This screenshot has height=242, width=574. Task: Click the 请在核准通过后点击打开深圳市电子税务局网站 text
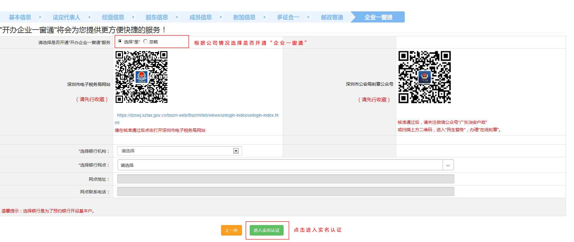pyautogui.click(x=160, y=130)
